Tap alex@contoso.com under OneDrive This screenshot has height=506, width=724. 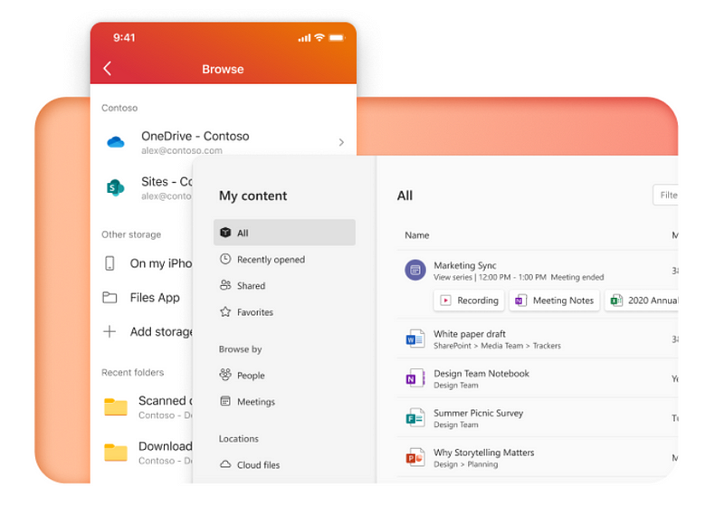tap(182, 150)
